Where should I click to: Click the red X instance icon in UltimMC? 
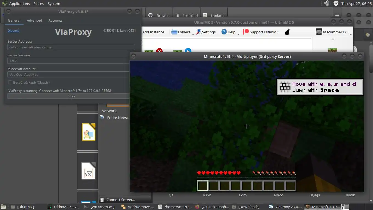[159, 51]
